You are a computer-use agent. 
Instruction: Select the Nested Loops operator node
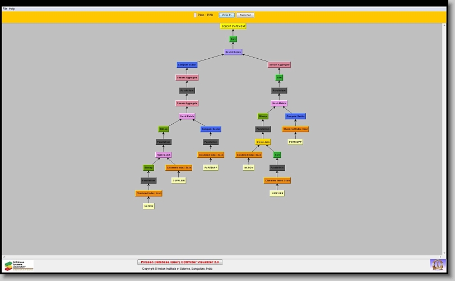point(233,52)
